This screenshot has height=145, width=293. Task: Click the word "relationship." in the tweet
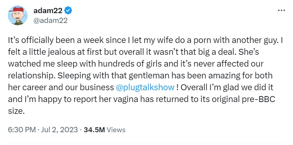pyautogui.click(x=29, y=76)
